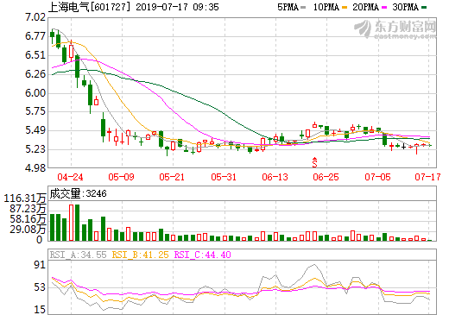
Task: Click the RSI_C indicator label
Action: pos(202,255)
